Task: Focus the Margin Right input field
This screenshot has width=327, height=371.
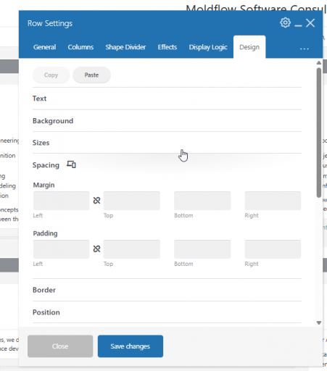Action: tap(273, 201)
